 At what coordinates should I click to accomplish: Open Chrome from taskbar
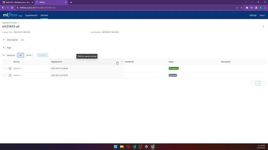pos(152,147)
